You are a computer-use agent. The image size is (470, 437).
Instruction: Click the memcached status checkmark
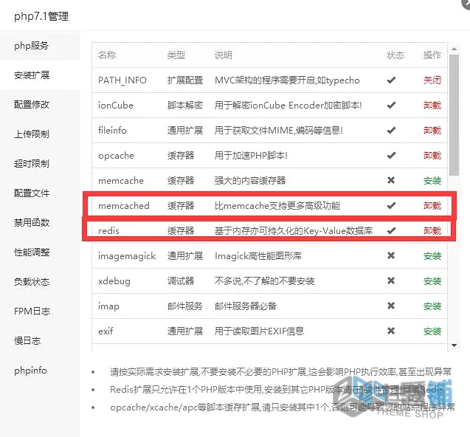[391, 205]
